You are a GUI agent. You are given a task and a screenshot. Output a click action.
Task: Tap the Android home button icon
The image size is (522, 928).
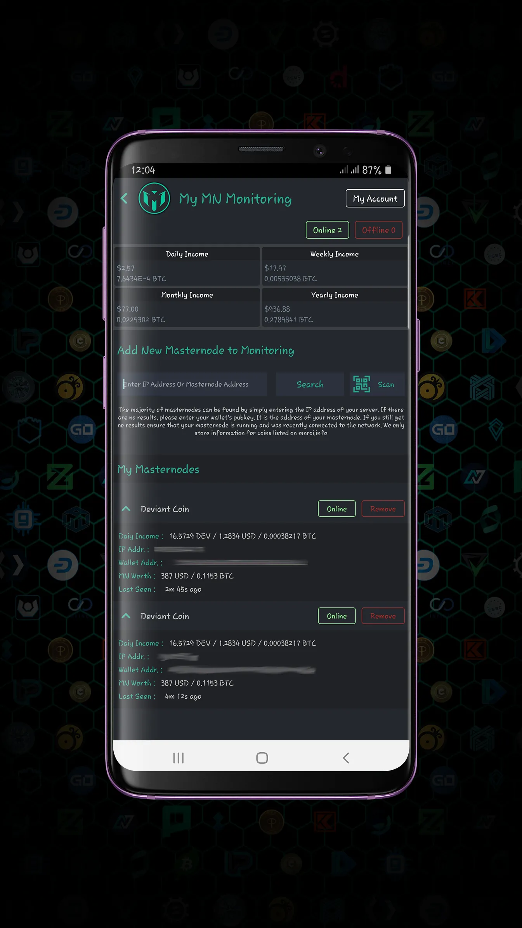(262, 758)
